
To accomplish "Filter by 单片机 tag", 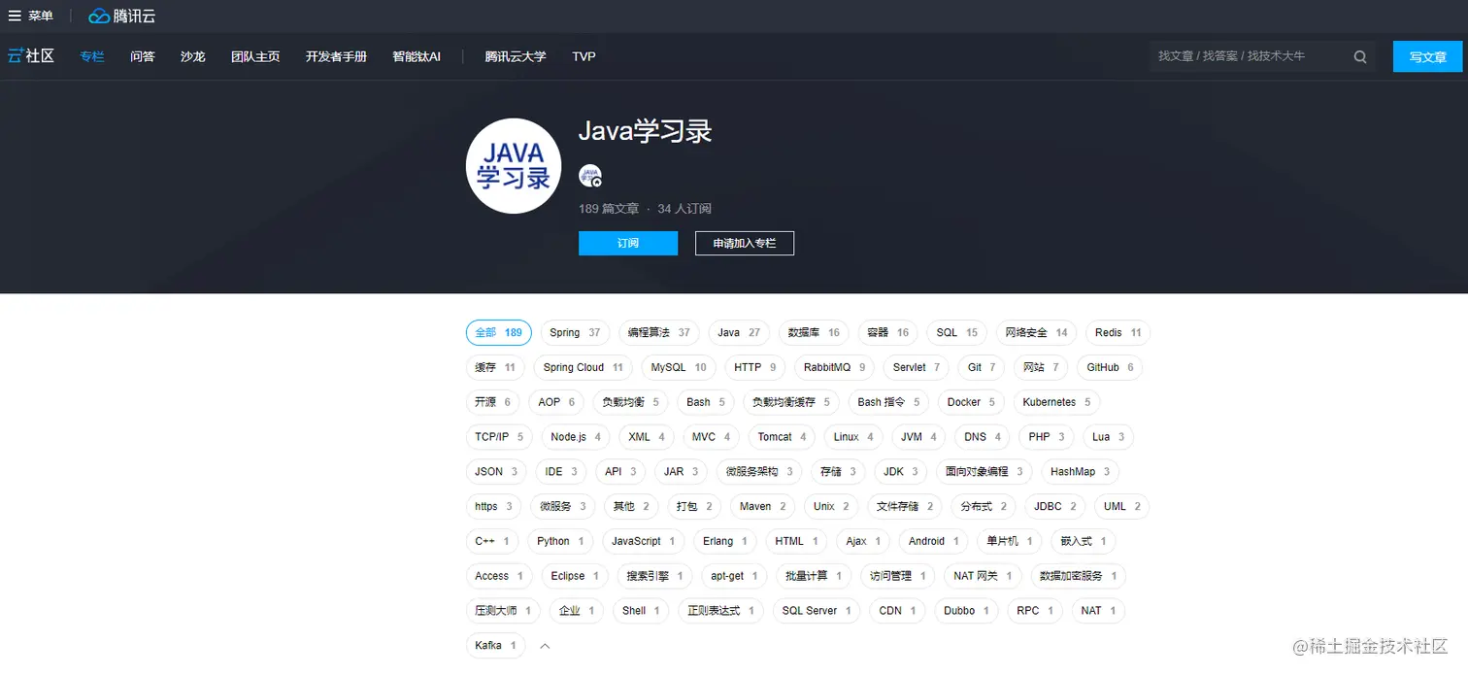I will pyautogui.click(x=1010, y=541).
